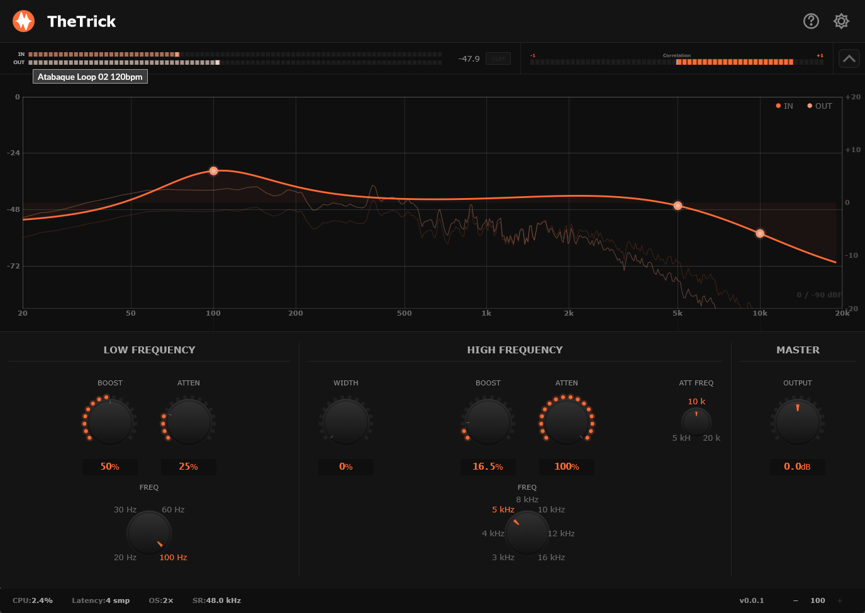Screen dimensions: 865x613
Task: Click the 16.5% high boost value field
Action: pos(488,467)
